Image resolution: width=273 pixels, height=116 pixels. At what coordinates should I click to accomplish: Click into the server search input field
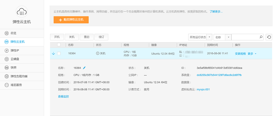245,37
